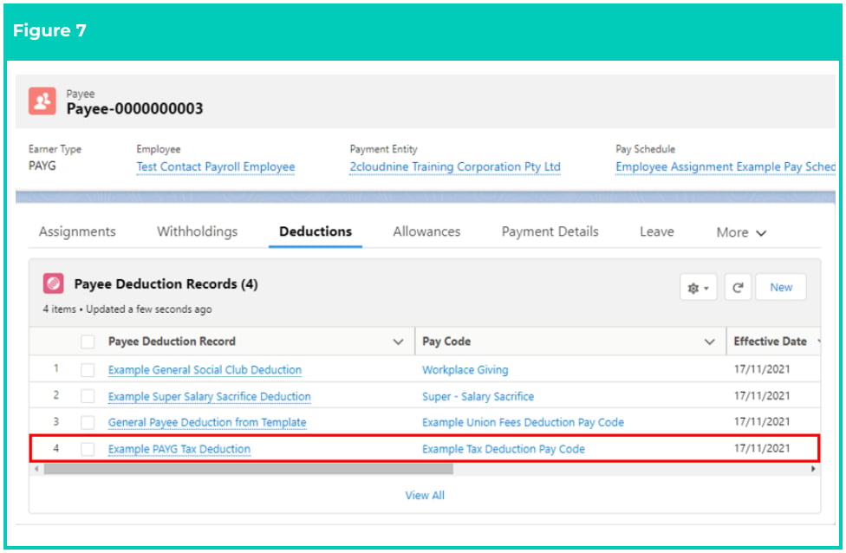Click the Effective Date column header

[770, 342]
